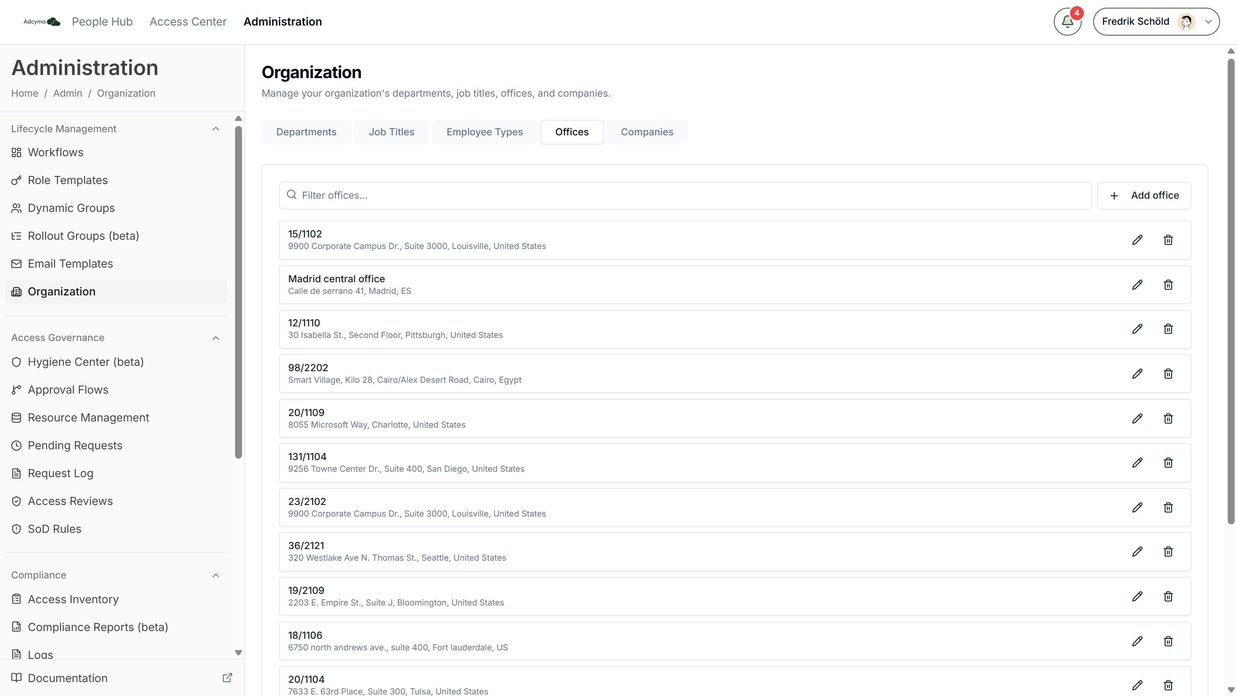Screen dimensions: 1237x696
Task: Edit the 131/1104 San Diego office
Action: [x=1137, y=462]
